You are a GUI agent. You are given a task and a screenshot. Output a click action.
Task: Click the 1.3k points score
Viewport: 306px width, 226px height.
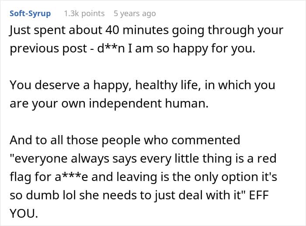(x=84, y=14)
